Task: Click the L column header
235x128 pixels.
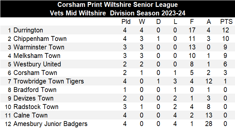Action: (x=175, y=22)
